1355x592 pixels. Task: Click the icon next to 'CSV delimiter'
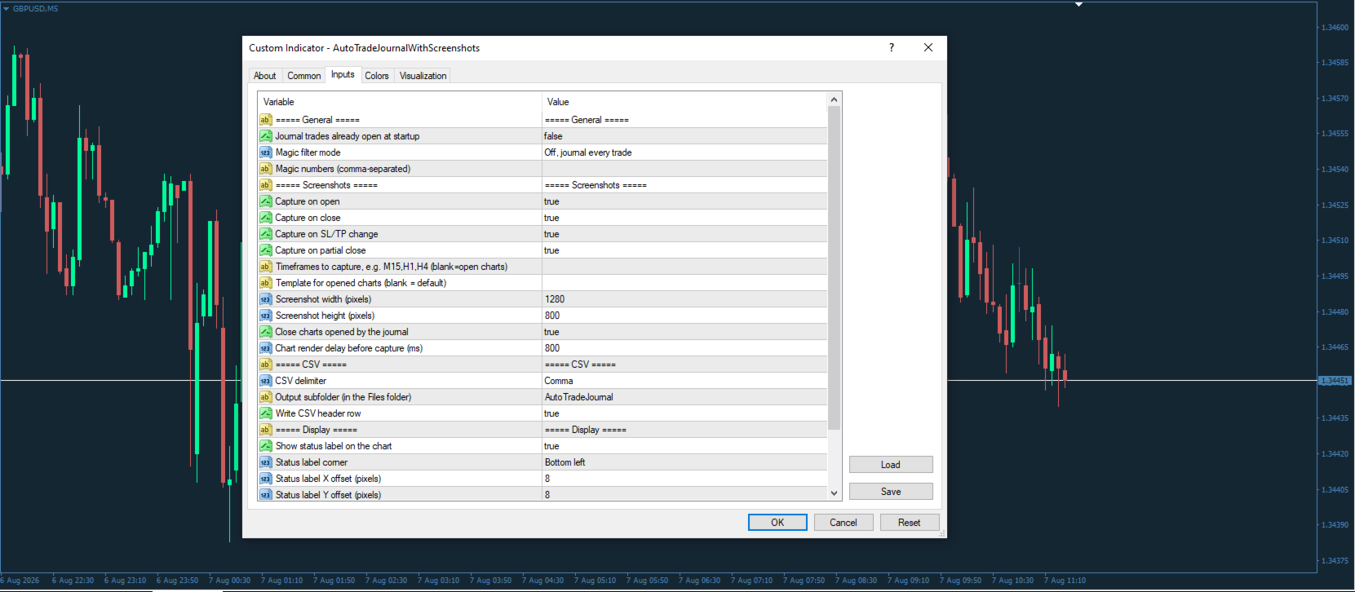pyautogui.click(x=265, y=381)
